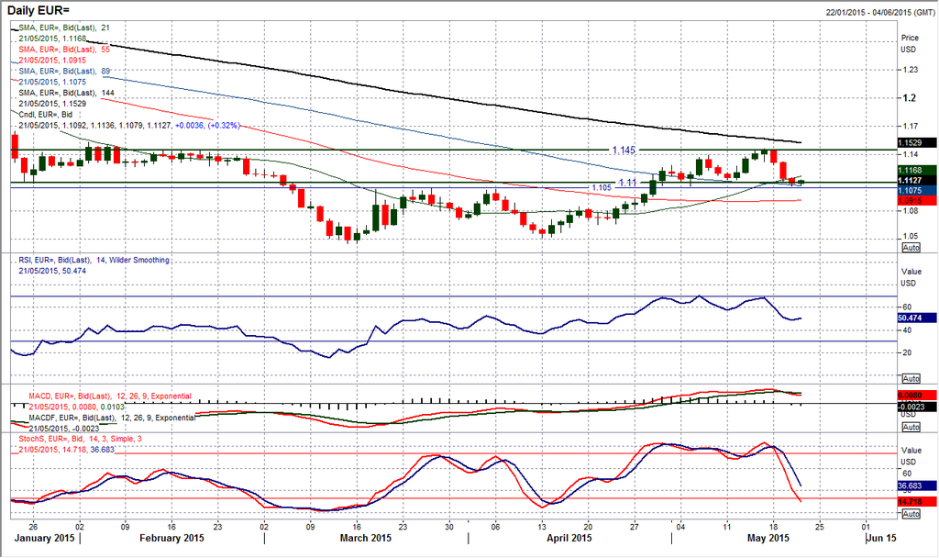Click the RSI value tag 50.474

[x=917, y=318]
